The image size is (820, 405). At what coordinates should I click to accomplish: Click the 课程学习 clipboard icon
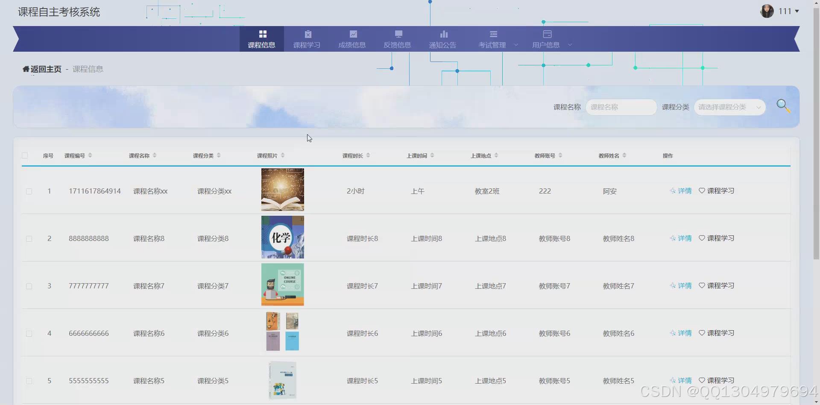pos(307,33)
